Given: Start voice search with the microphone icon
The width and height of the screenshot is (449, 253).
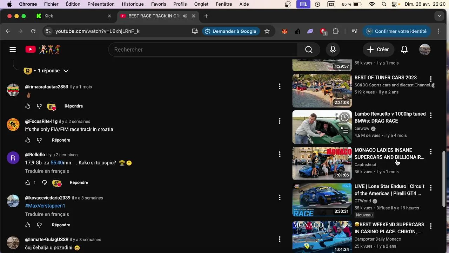Looking at the screenshot, I should click(333, 50).
